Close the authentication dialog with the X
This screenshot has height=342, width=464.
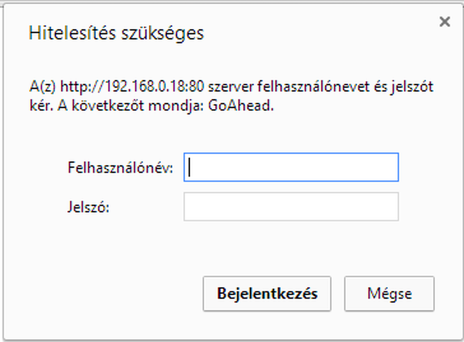444,22
